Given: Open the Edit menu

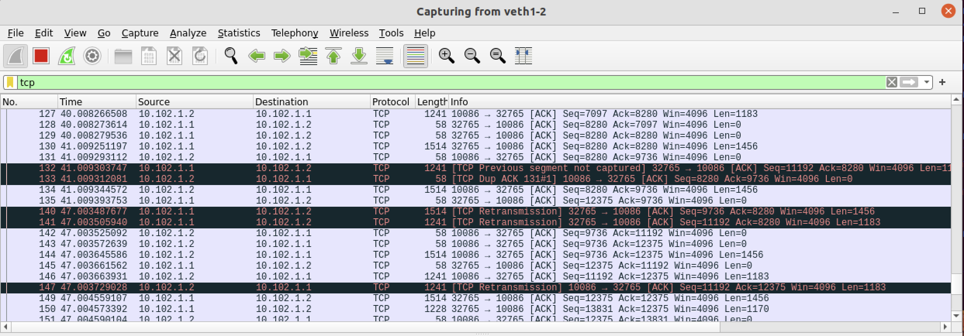Looking at the screenshot, I should (44, 33).
